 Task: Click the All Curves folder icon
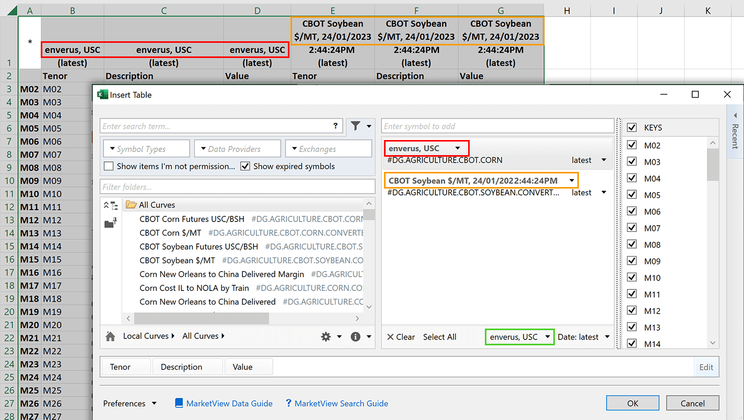[x=131, y=205]
